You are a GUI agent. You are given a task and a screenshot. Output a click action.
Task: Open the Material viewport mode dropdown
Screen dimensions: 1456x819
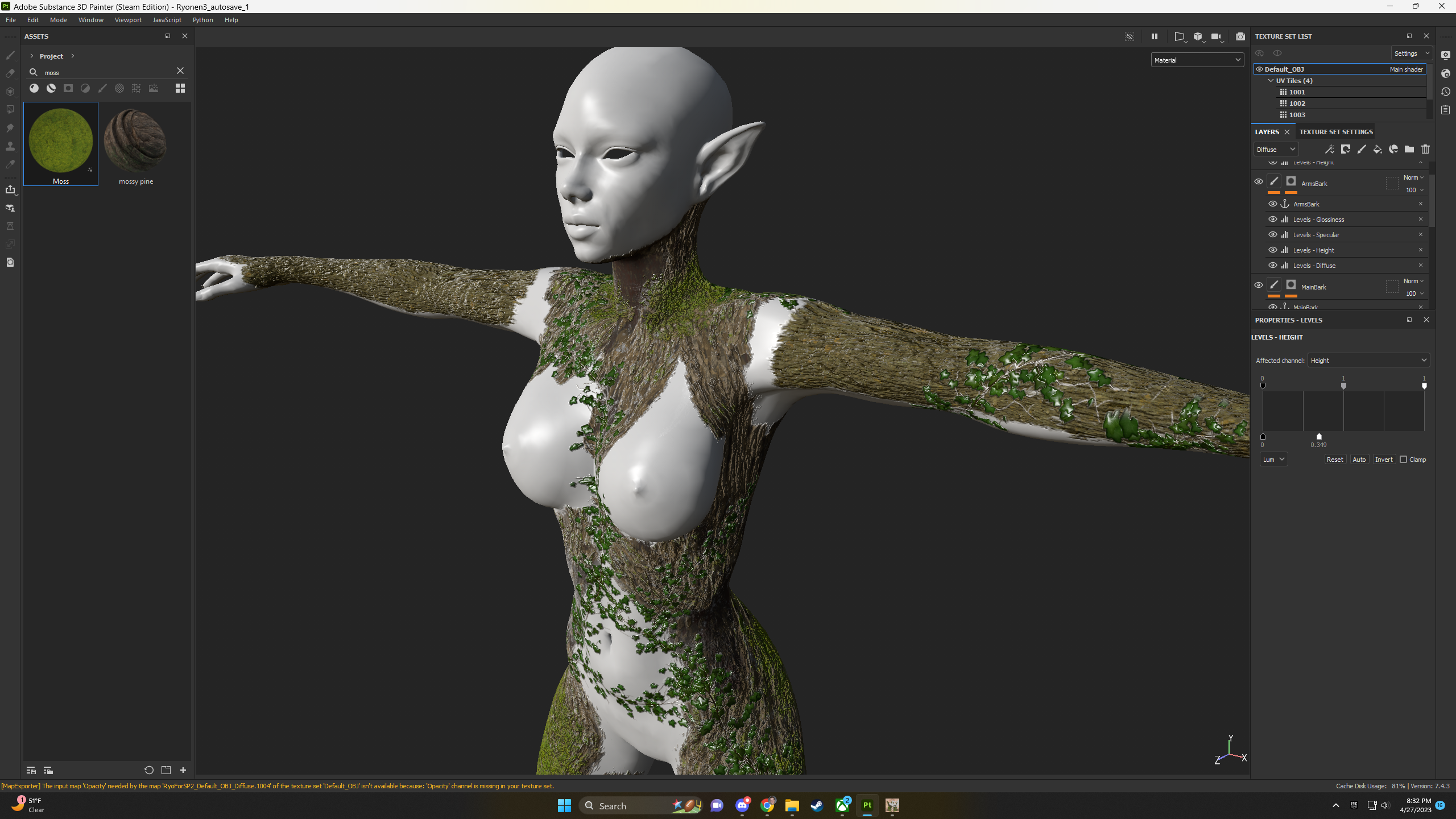click(x=1197, y=60)
